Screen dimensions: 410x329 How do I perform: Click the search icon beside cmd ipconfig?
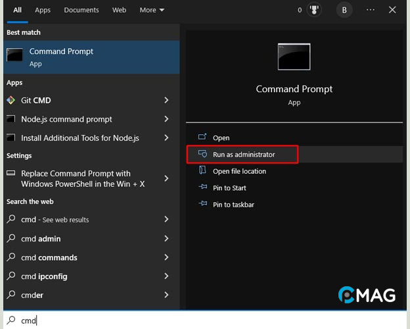point(11,276)
